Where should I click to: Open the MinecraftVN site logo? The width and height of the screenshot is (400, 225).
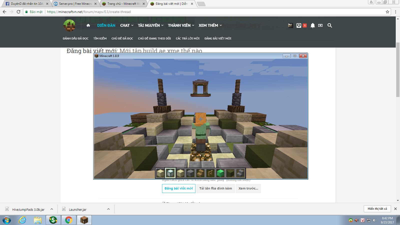click(69, 25)
